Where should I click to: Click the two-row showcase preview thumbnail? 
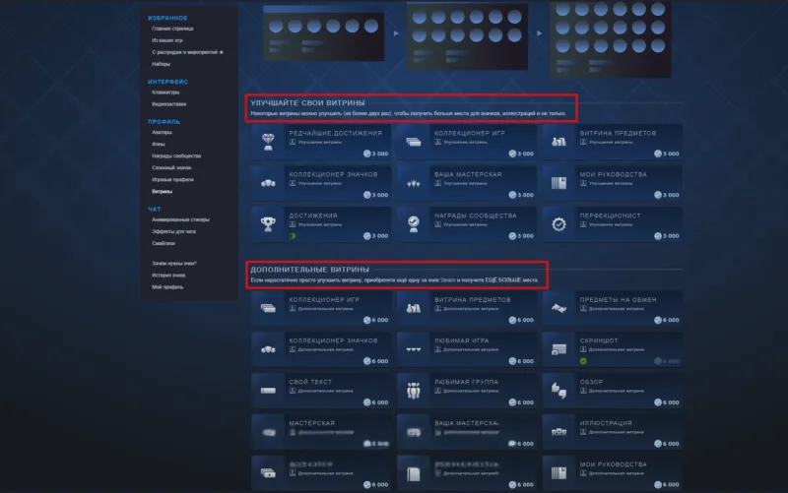(x=467, y=36)
